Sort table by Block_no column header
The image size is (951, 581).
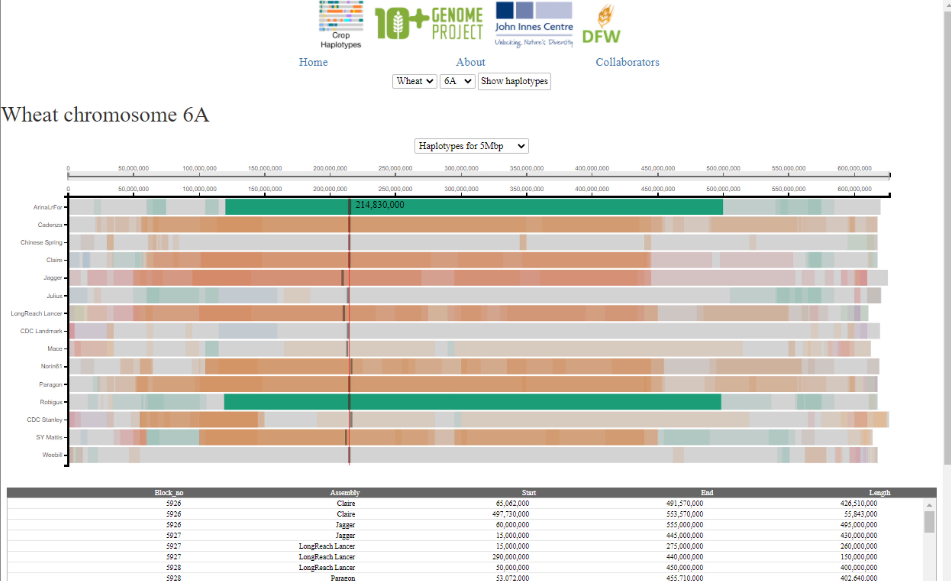[x=169, y=493]
